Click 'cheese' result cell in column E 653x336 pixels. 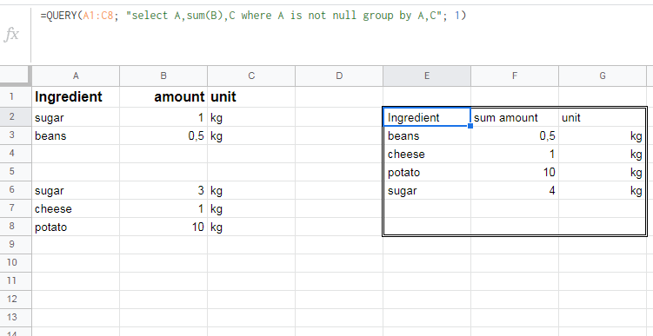pyautogui.click(x=427, y=154)
